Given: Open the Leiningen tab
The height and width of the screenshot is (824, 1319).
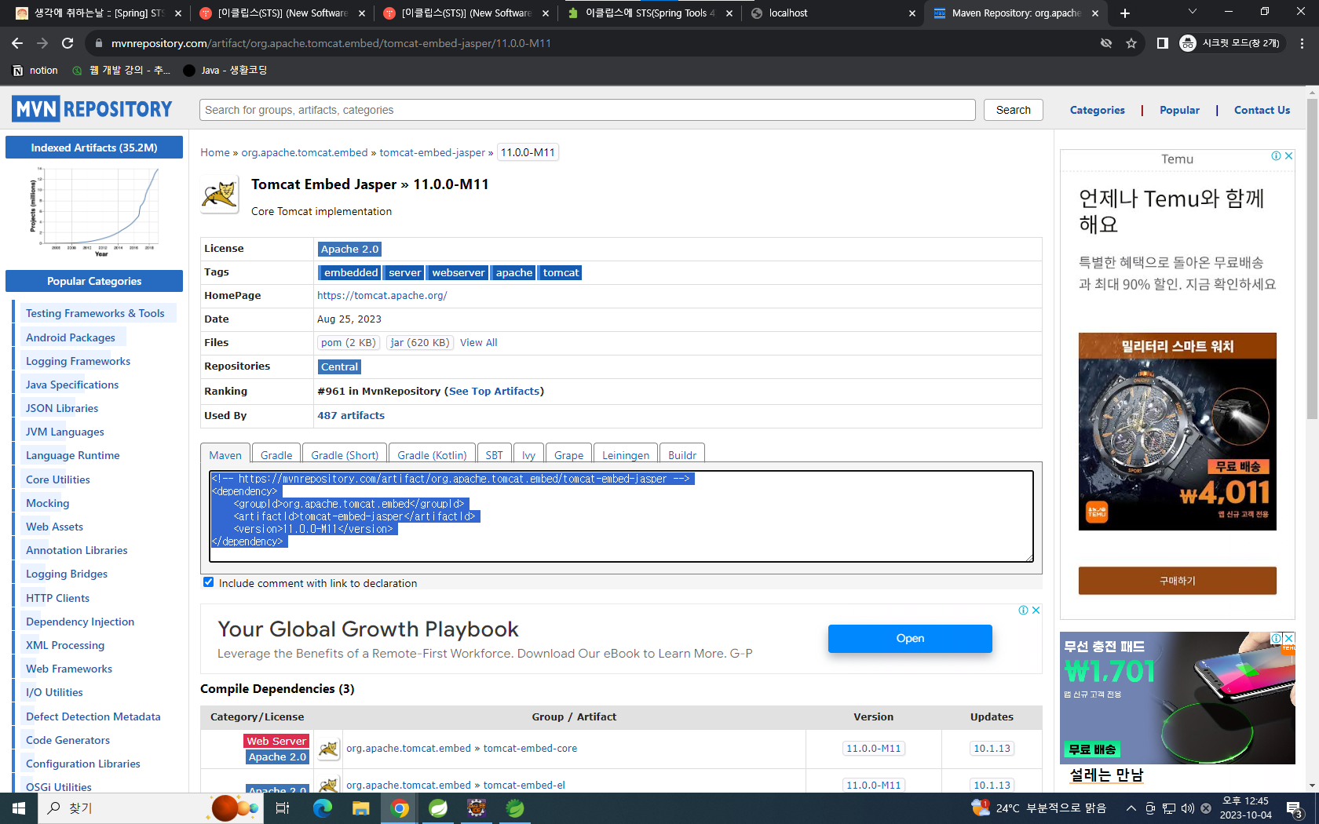Looking at the screenshot, I should tap(626, 454).
